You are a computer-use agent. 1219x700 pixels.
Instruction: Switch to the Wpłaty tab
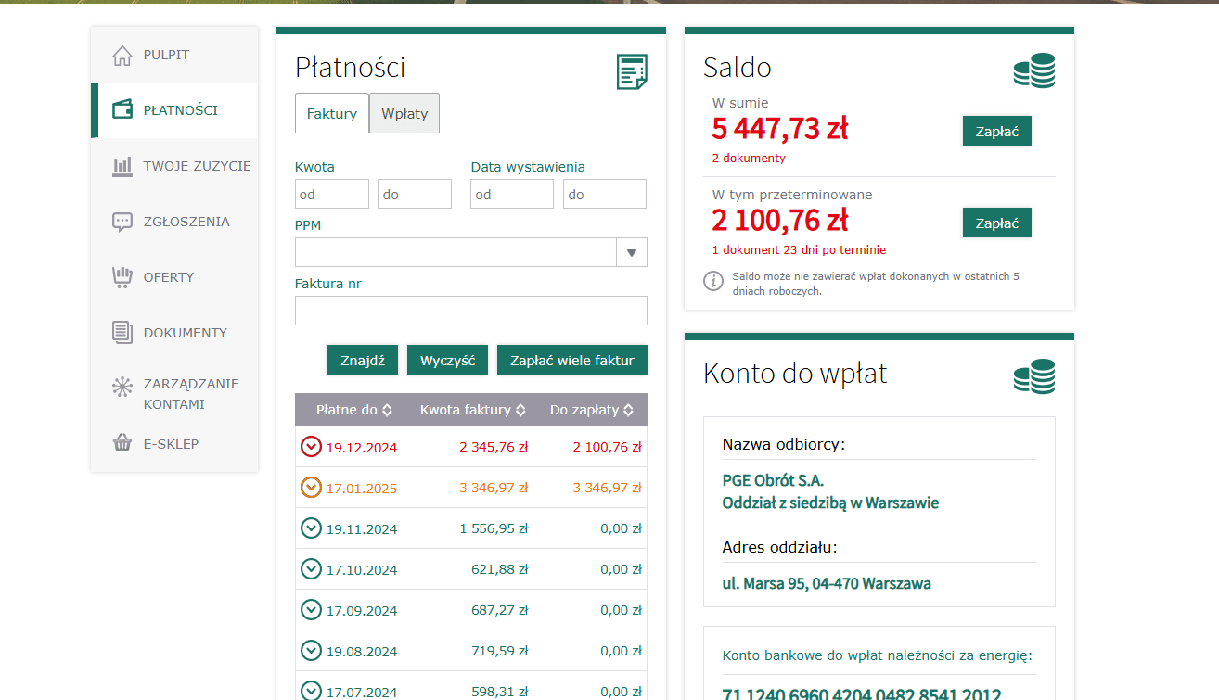(404, 113)
